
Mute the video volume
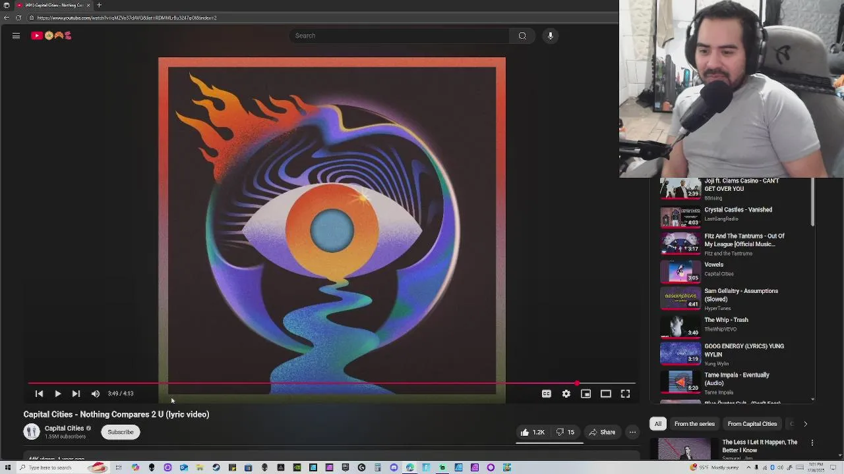pyautogui.click(x=96, y=394)
